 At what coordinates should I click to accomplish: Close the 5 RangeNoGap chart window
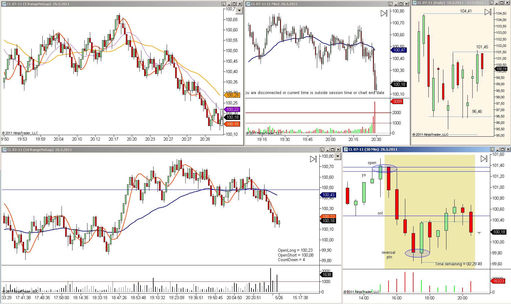[240, 4]
